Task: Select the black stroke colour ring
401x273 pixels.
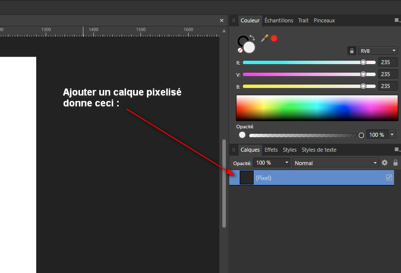Action: [x=241, y=40]
